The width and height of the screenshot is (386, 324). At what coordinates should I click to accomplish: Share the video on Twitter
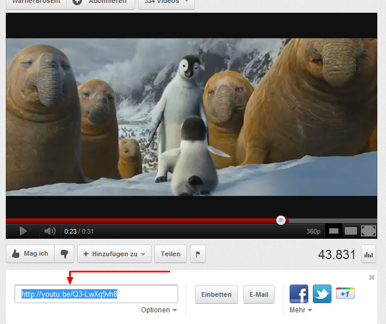coord(322,294)
